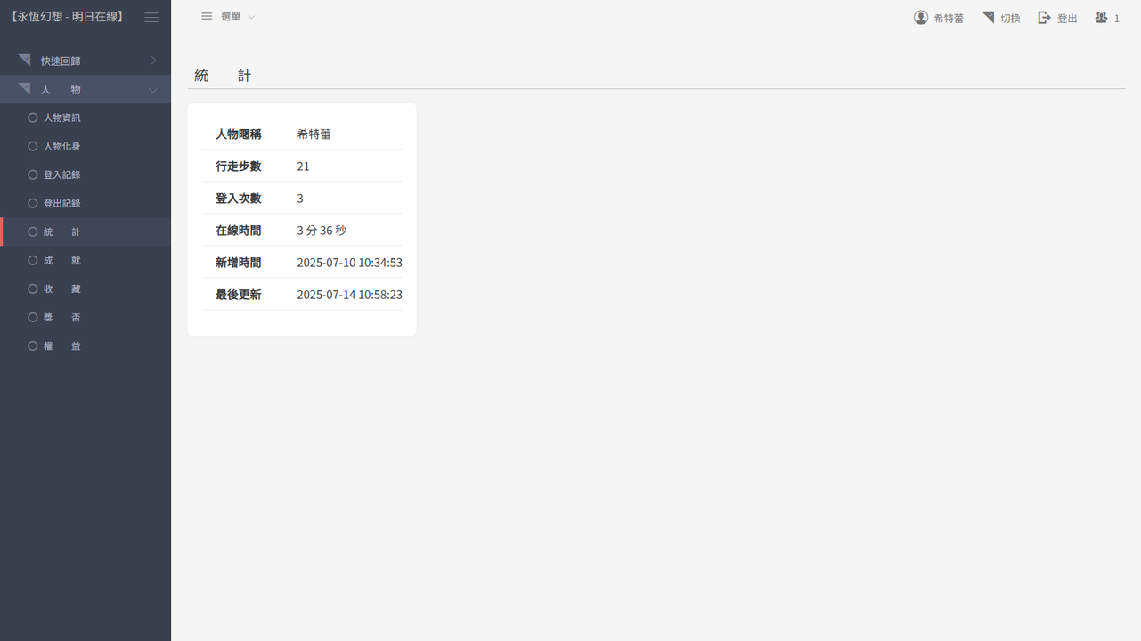Click the 最後更新 label
This screenshot has width=1141, height=641.
click(238, 294)
